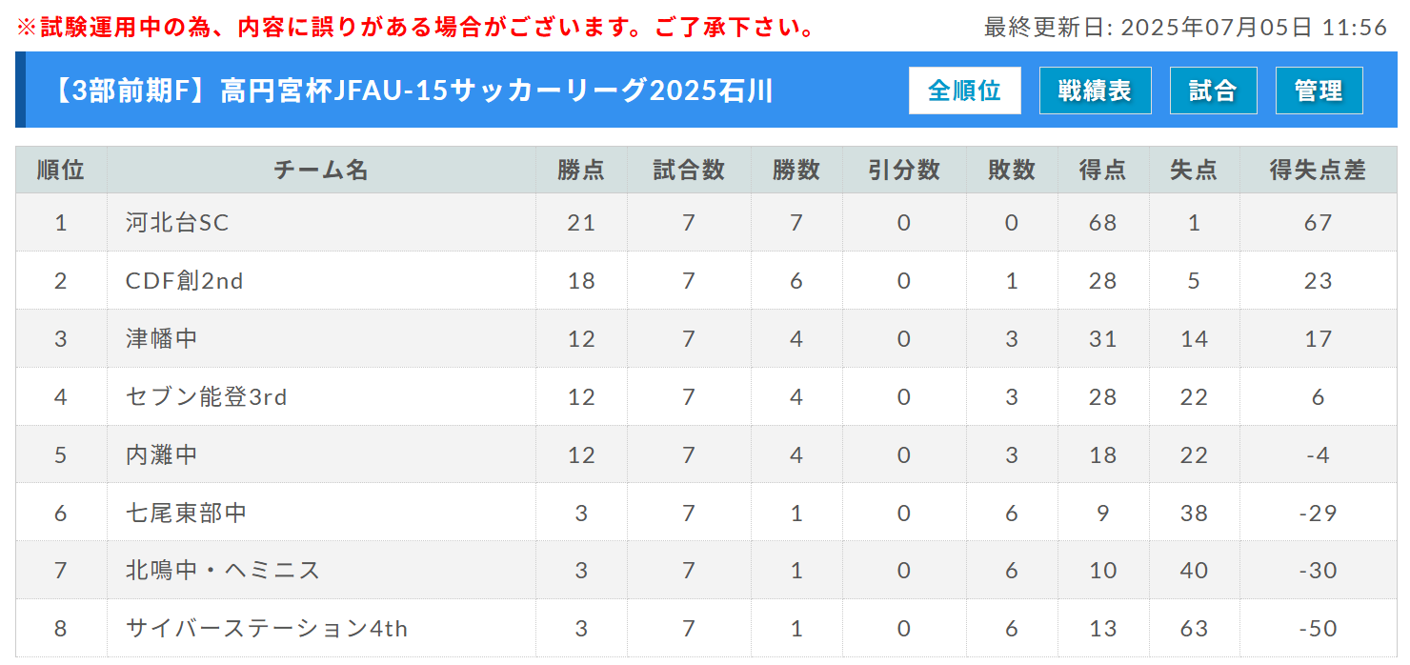
Task: Click the 勝点 column header
Action: point(581,170)
